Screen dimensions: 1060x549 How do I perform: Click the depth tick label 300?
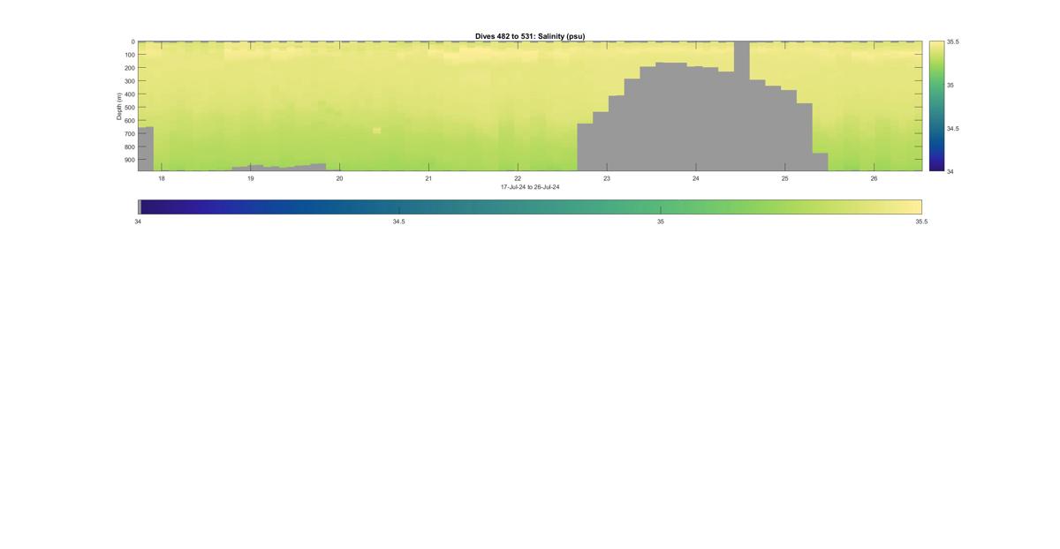(129, 81)
